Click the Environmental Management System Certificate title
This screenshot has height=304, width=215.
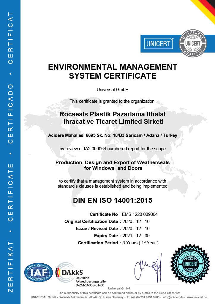click(x=113, y=71)
